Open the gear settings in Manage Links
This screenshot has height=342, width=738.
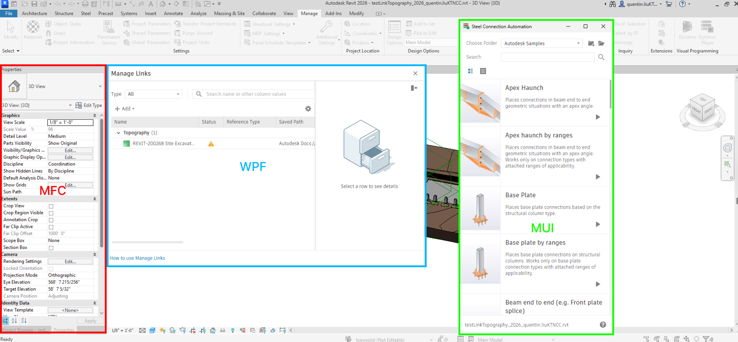308,108
